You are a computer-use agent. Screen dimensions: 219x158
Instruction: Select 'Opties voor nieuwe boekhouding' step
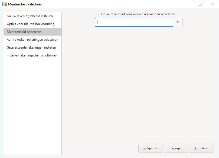[31, 24]
